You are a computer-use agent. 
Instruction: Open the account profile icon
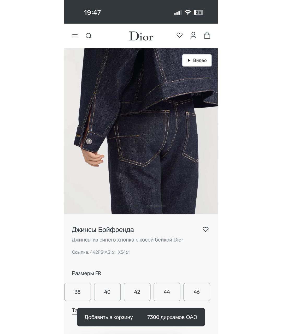point(193,35)
